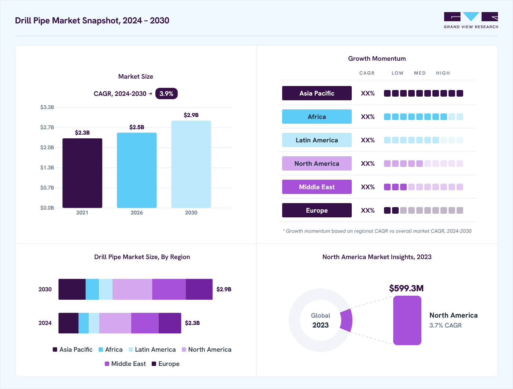Click the Global 2023 donut center
Screen dimensions: 513x389
tap(321, 320)
